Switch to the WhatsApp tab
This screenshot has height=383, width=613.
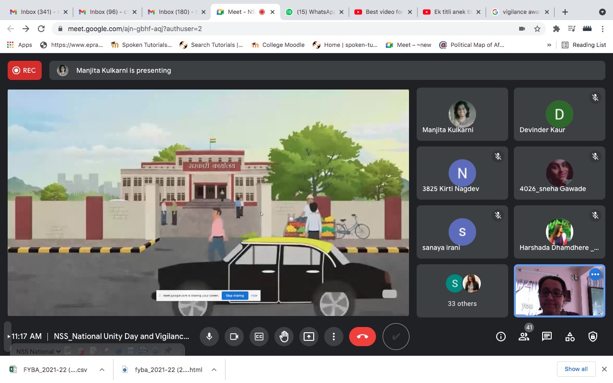click(314, 12)
